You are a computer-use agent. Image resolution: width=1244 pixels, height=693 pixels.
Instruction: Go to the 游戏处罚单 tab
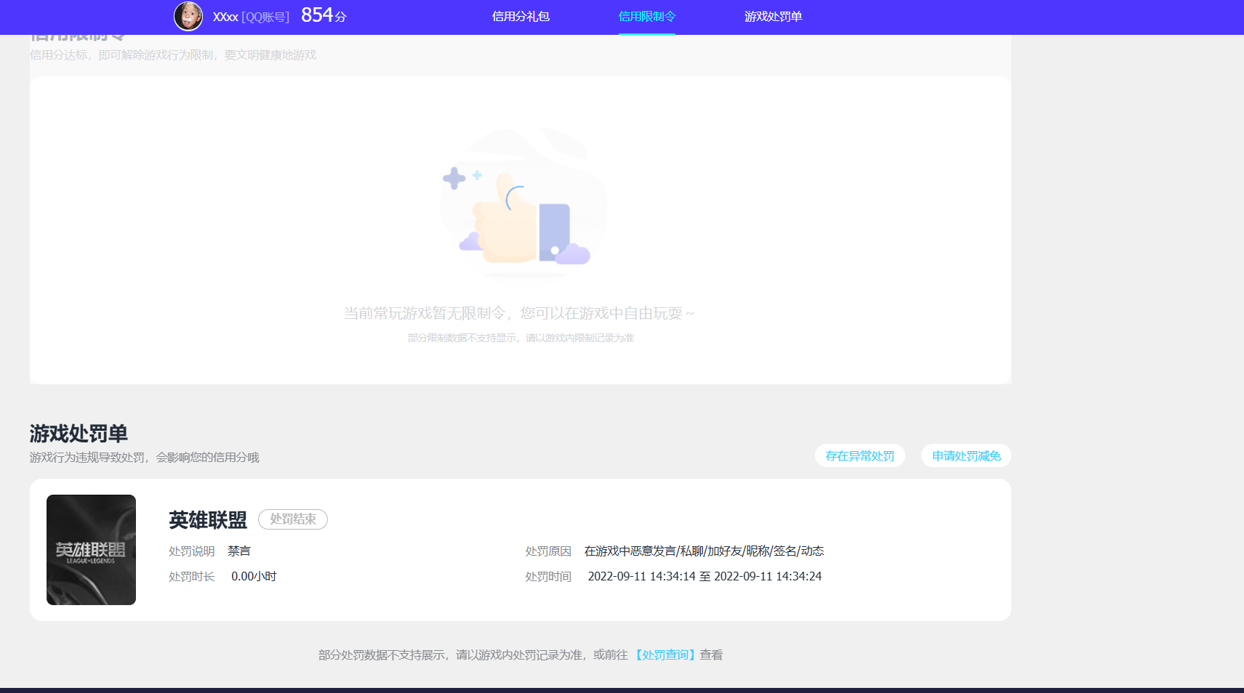click(x=773, y=17)
